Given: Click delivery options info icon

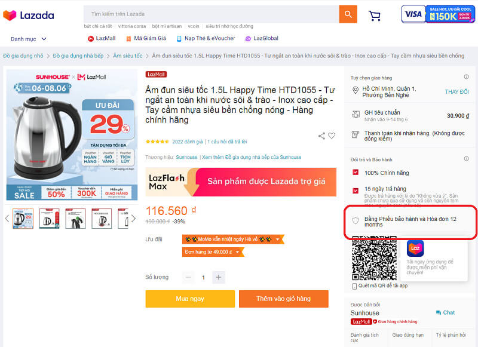Looking at the screenshot, I should pos(467,77).
